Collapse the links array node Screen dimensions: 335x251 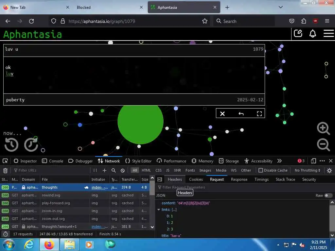(159, 209)
